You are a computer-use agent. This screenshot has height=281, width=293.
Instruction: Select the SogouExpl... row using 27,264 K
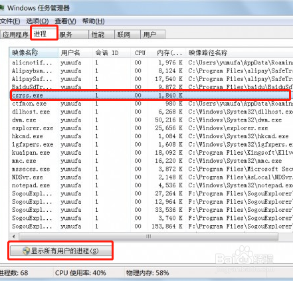(151, 194)
